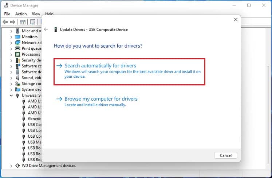The image size is (272, 178).
Task: Choose Search automatically for drivers
Action: tap(129, 71)
